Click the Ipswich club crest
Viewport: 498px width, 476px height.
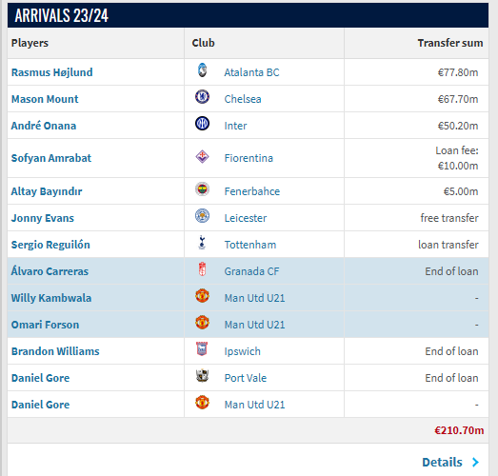[x=202, y=349]
